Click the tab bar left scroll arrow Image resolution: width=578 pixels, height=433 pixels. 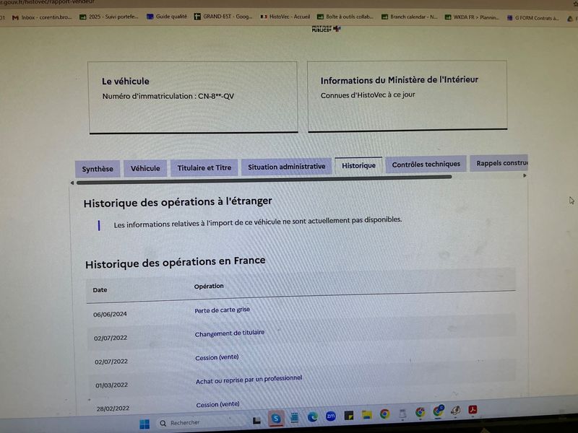[x=72, y=183]
